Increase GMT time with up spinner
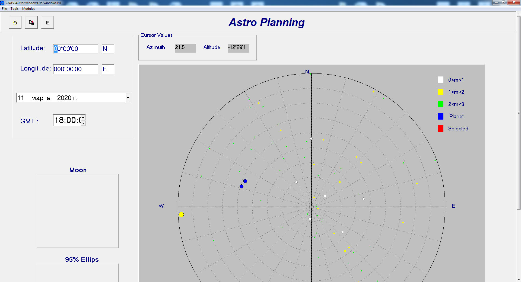This screenshot has height=282, width=521. (x=83, y=117)
